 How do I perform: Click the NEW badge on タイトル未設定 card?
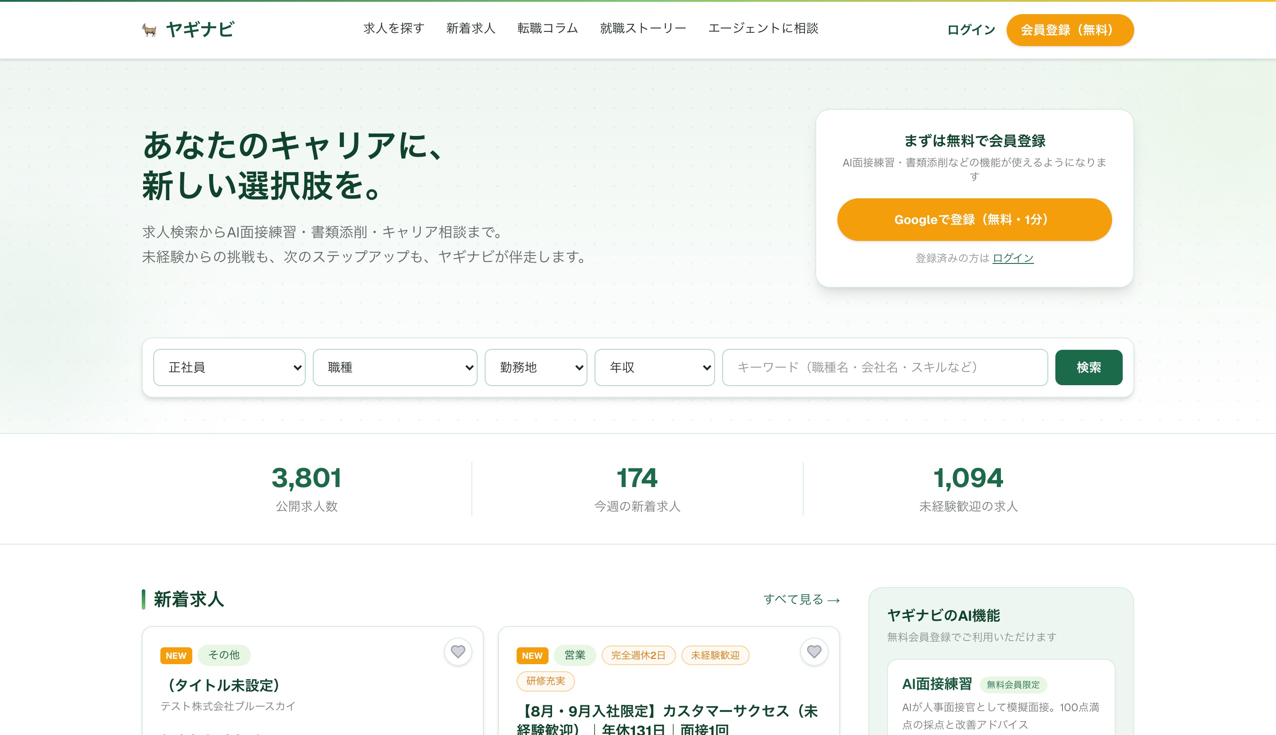point(176,655)
